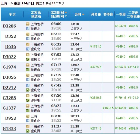Viewport: 140px width, 134px height.
Task: Click terminal 终 icon beside 沙坪坝
Action: (x=28, y=100)
